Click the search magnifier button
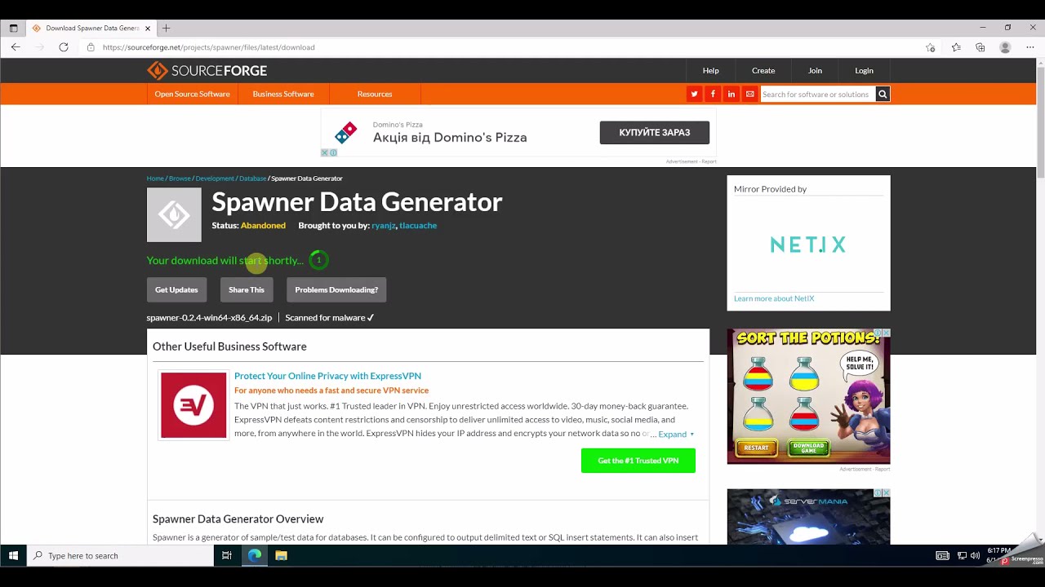The image size is (1045, 587). [883, 95]
